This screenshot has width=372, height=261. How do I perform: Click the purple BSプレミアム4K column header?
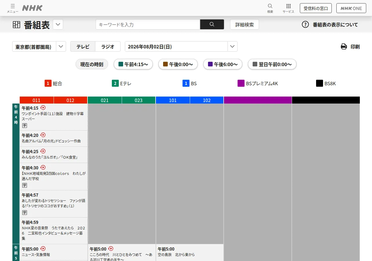point(258,100)
